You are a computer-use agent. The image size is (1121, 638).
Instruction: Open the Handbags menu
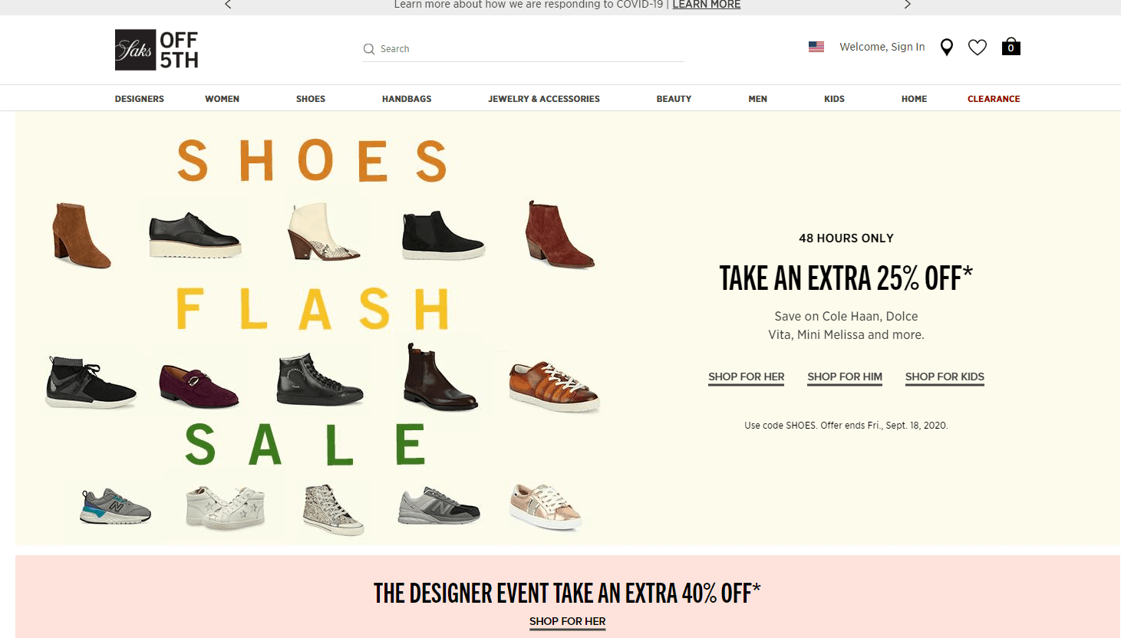[x=407, y=99]
